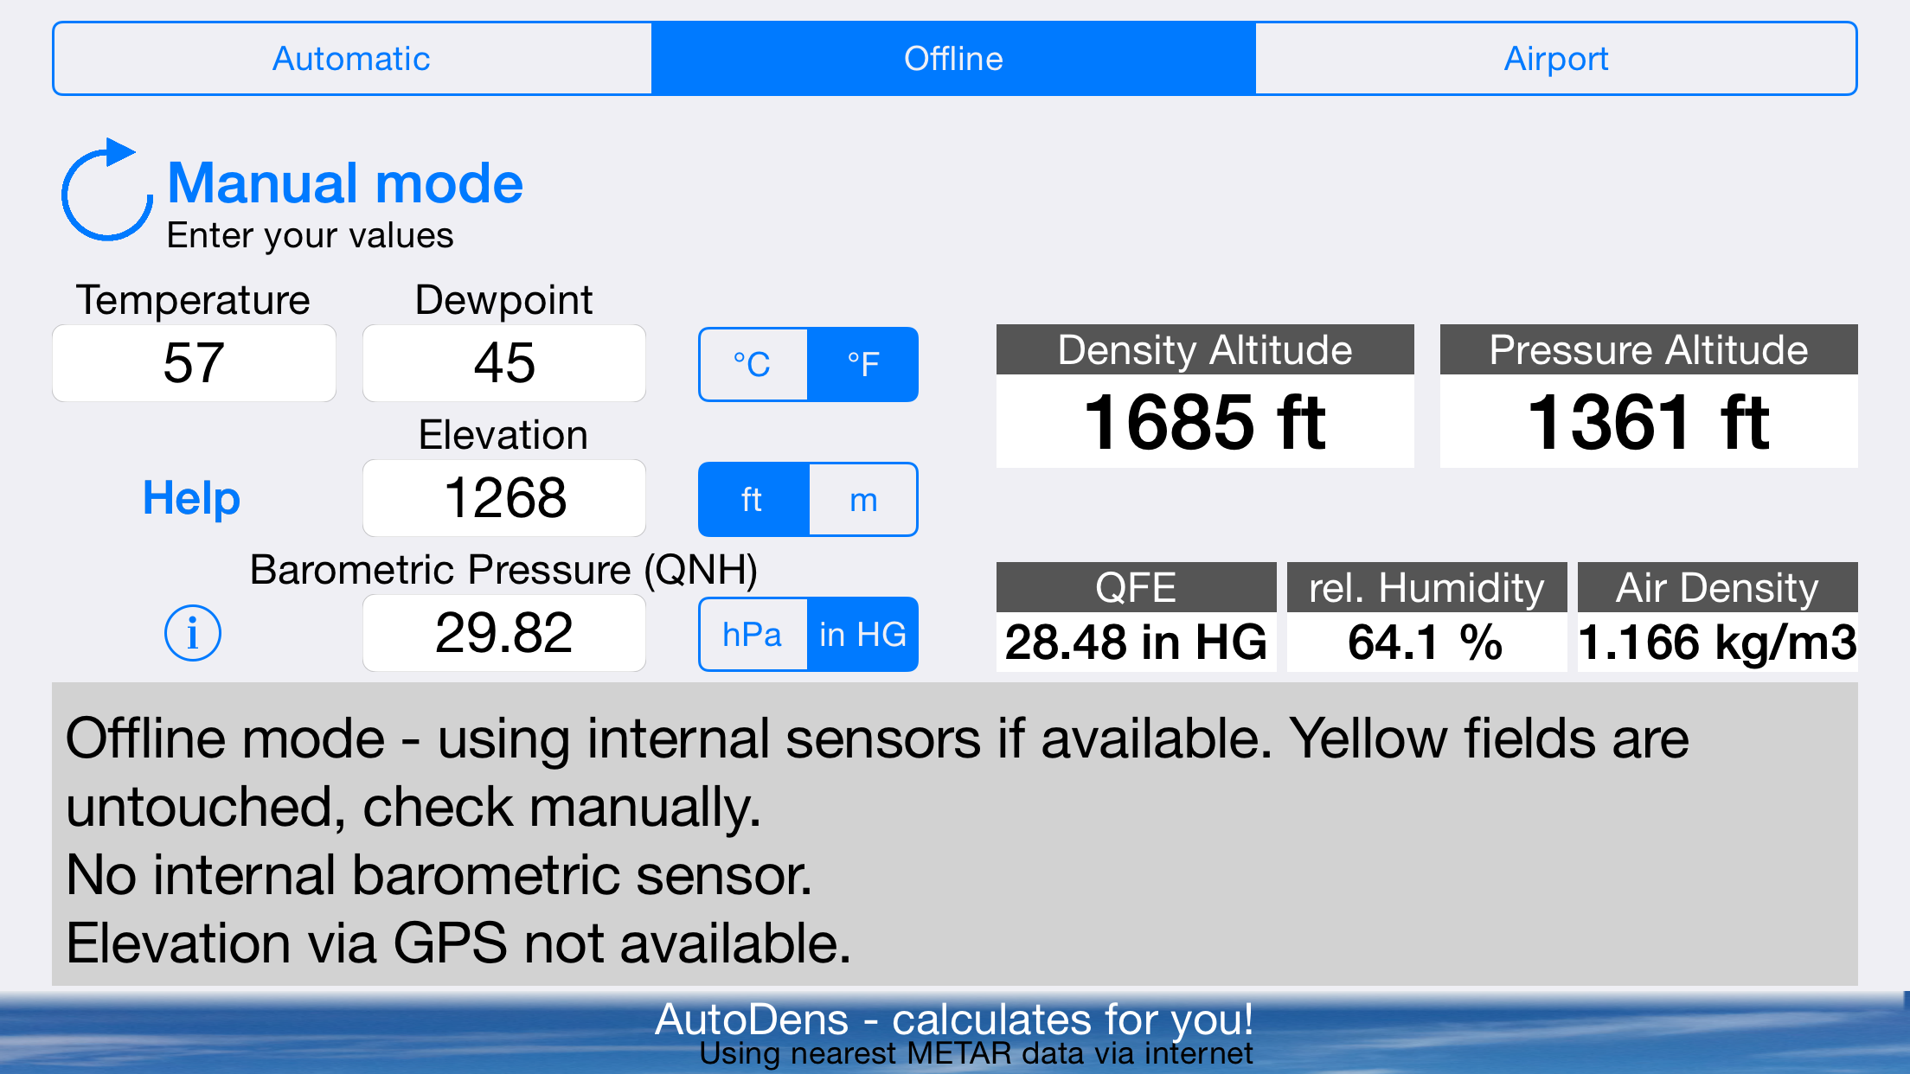Switch elevation unit to meters
The image size is (1910, 1074).
click(862, 499)
